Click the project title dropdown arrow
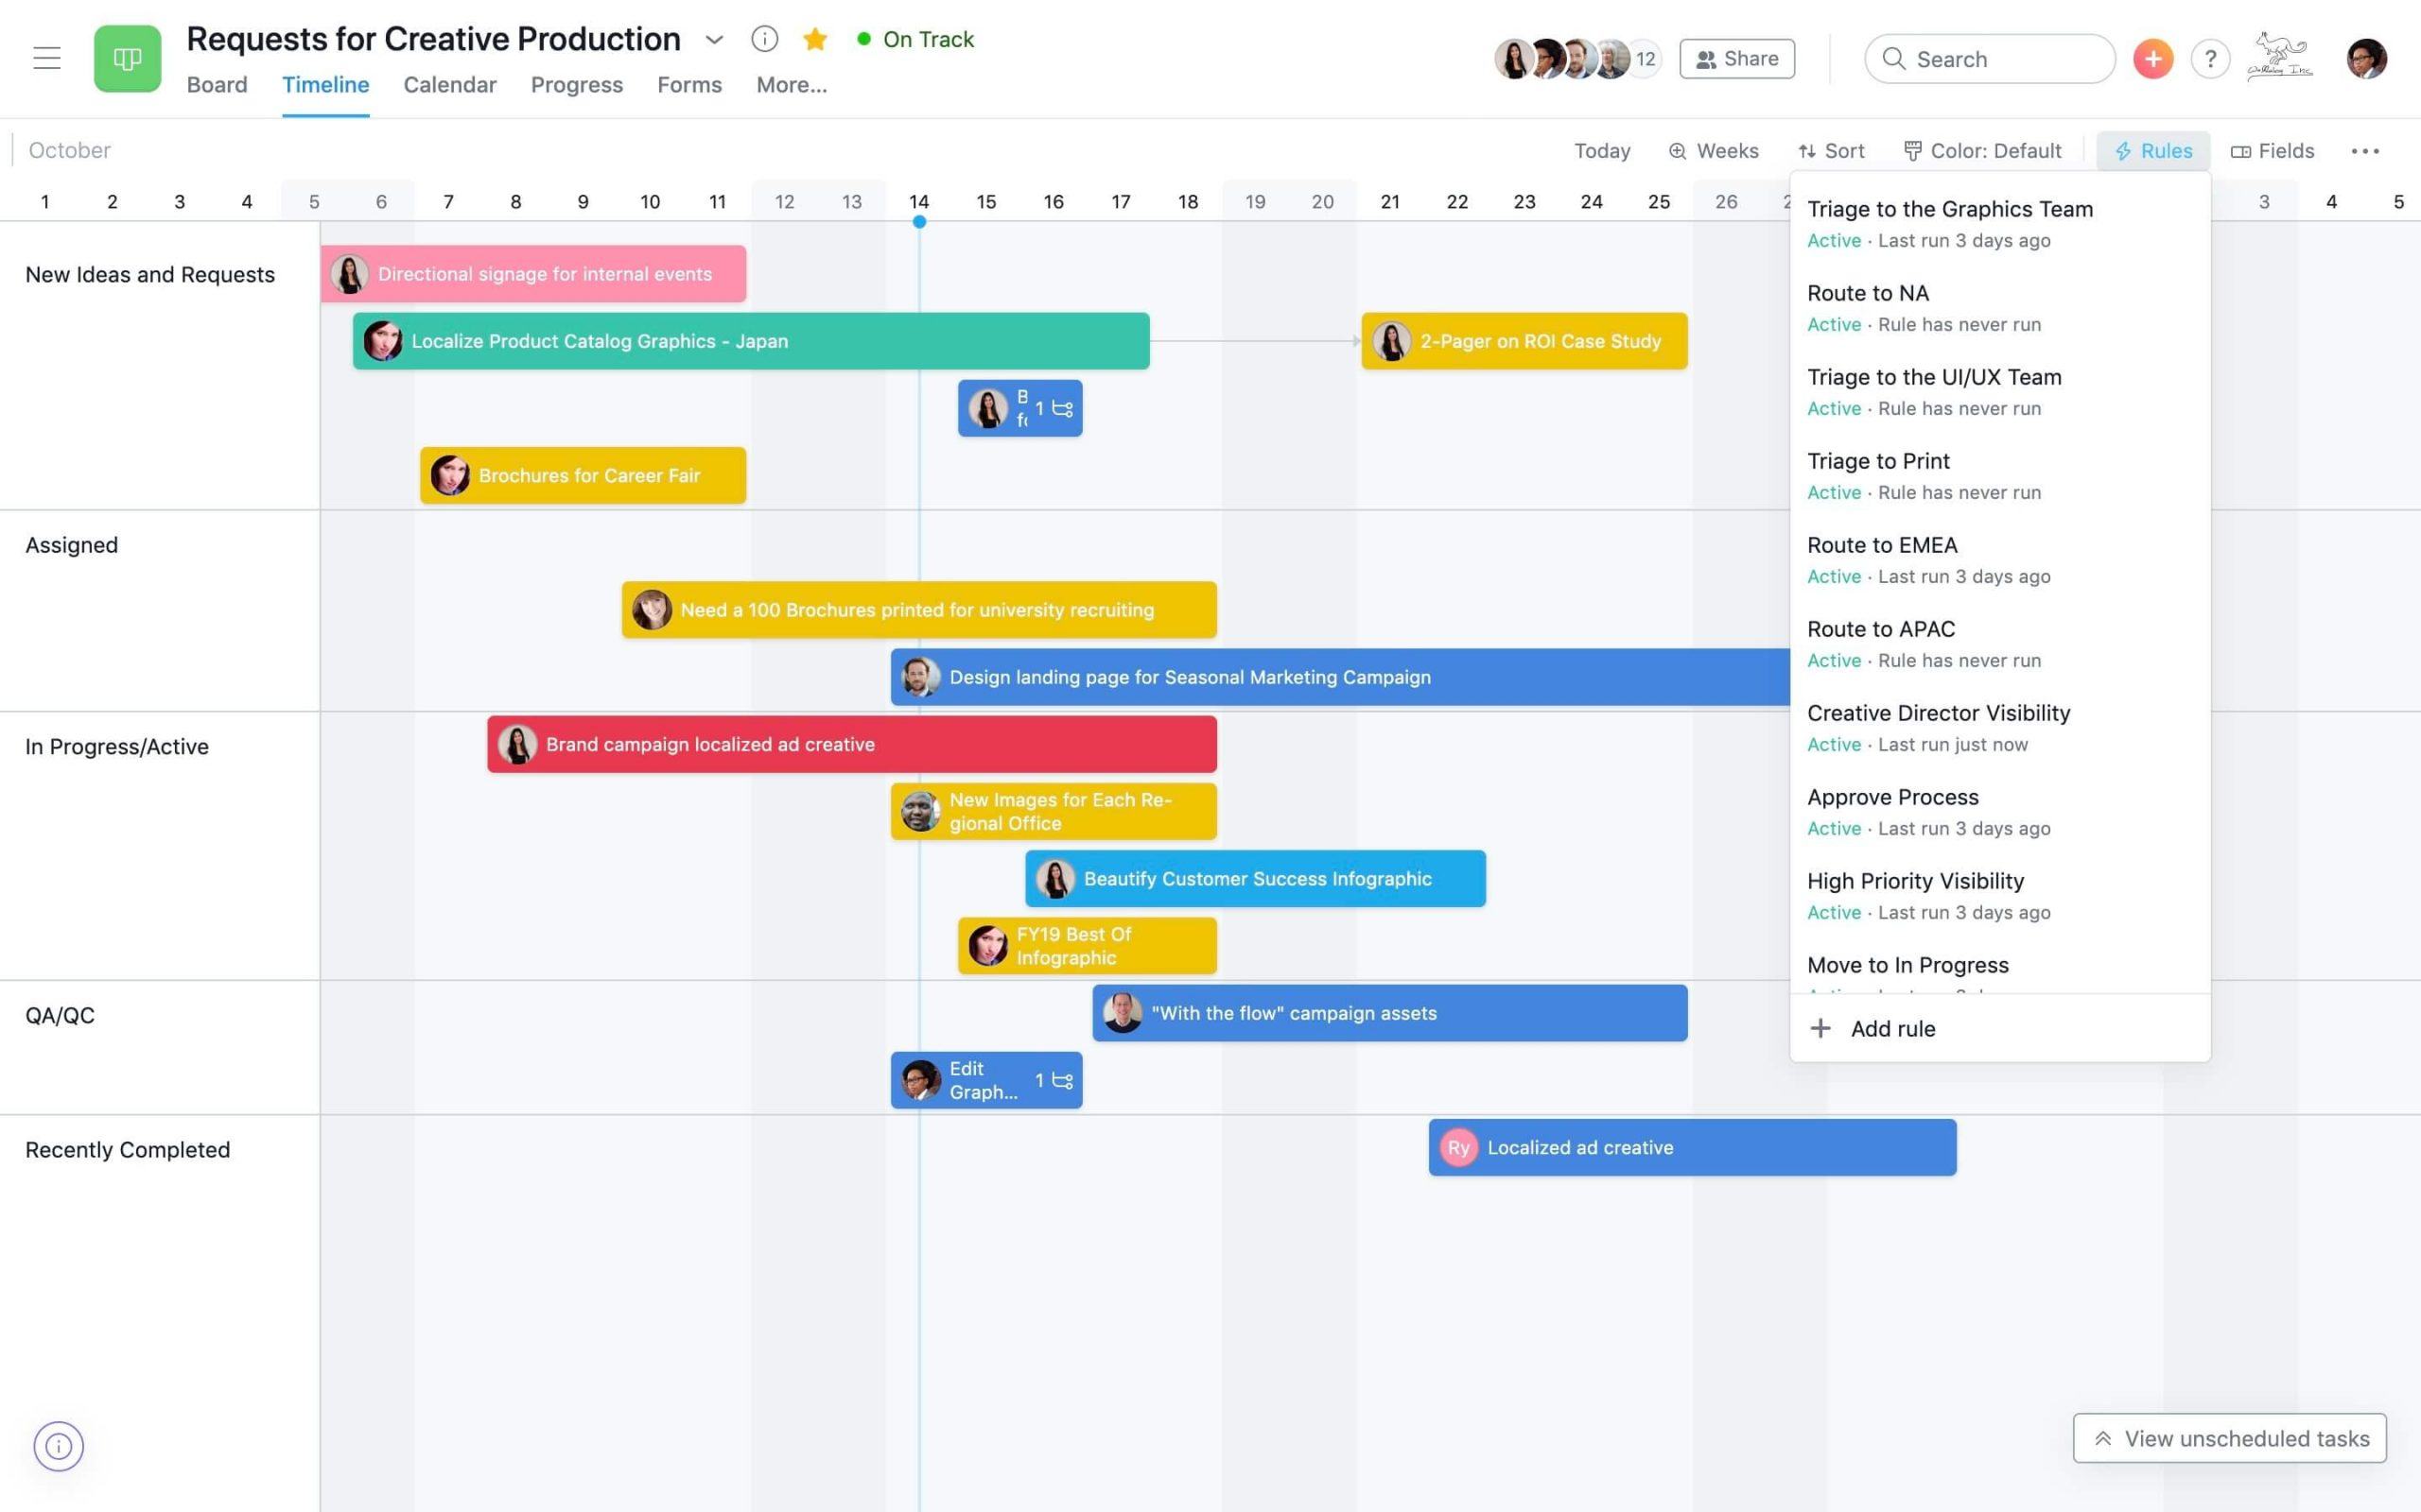2421x1512 pixels. (x=715, y=37)
